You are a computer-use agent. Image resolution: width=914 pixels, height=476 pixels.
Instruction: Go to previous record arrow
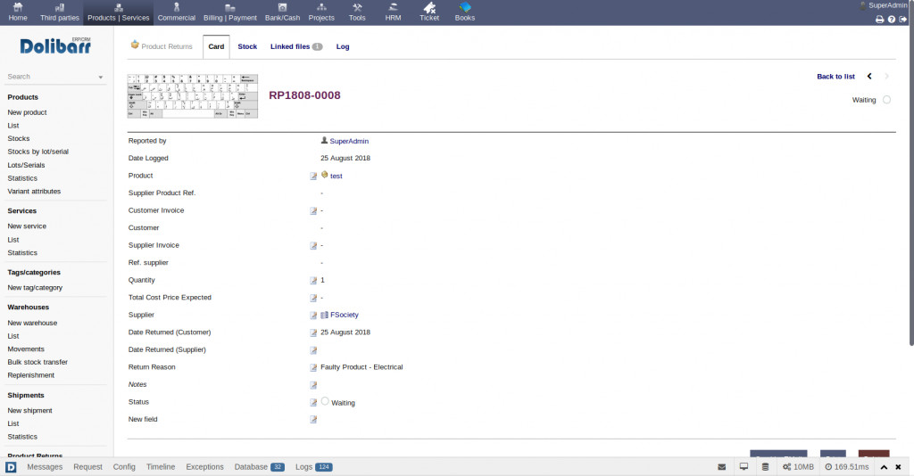click(869, 77)
